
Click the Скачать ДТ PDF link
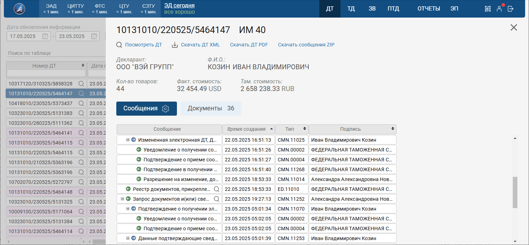[x=249, y=45]
